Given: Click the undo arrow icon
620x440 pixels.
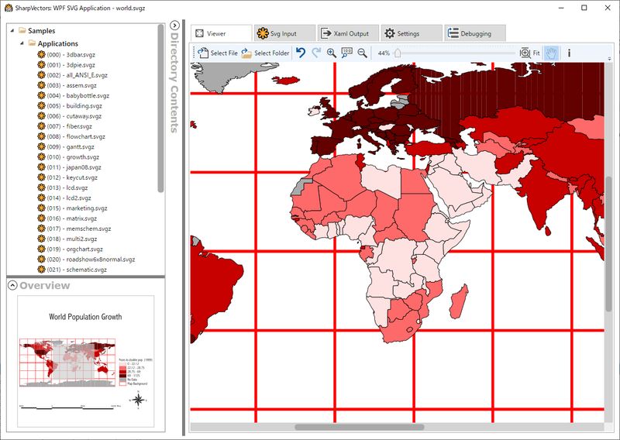Looking at the screenshot, I should [301, 53].
